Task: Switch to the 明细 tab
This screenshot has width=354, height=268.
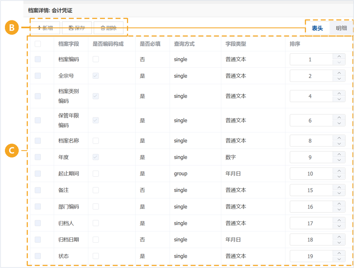Action: point(341,28)
